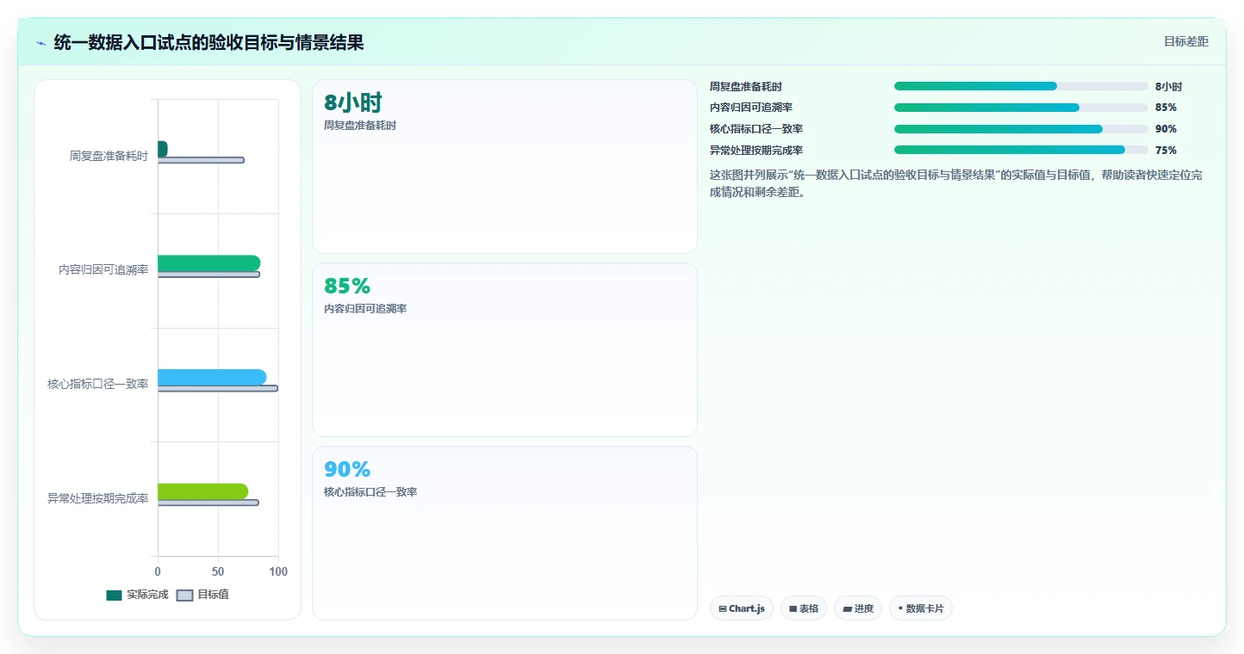Click the 核心指标口径一致率 chart axis label
The width and height of the screenshot is (1244, 654).
(x=98, y=384)
